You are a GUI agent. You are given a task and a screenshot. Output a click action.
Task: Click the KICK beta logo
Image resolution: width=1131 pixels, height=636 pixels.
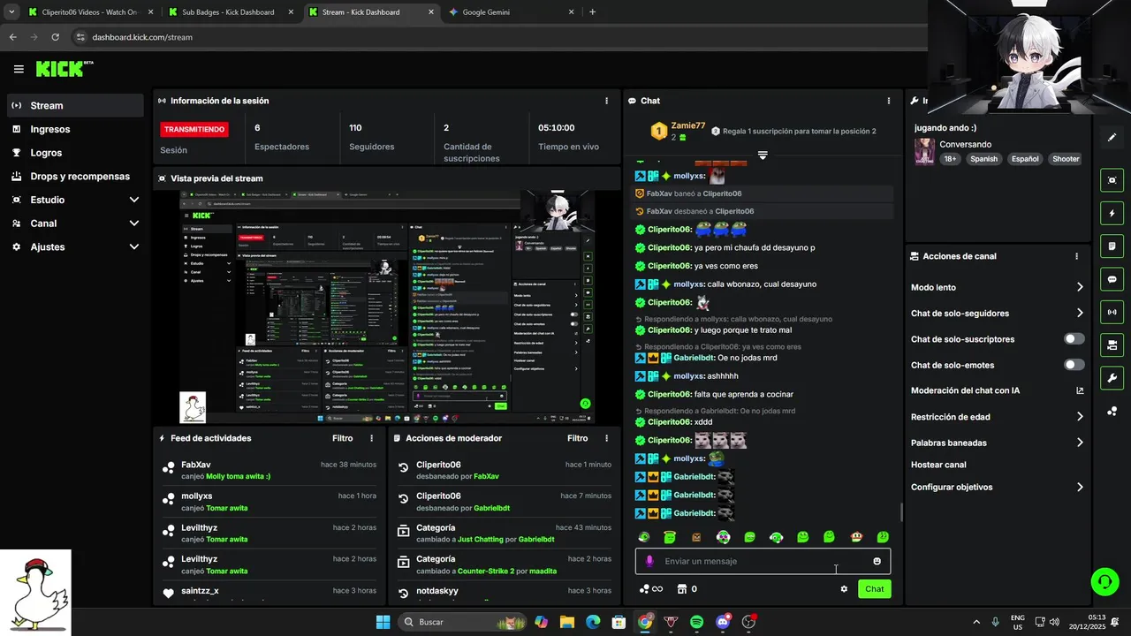tap(64, 69)
